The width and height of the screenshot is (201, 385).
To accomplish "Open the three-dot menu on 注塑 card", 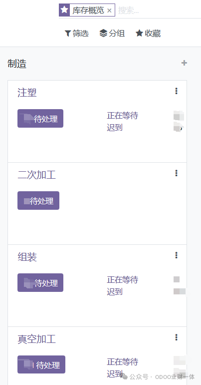I will pyautogui.click(x=176, y=91).
